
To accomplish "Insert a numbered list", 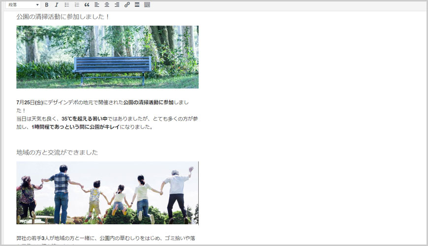I will coord(77,5).
